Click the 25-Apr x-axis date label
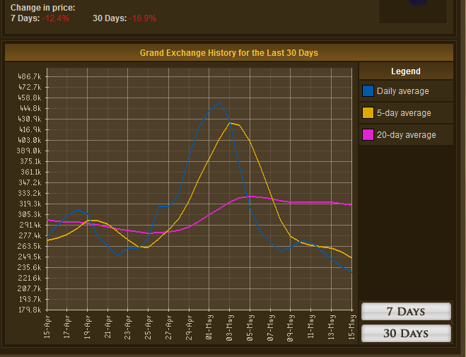 [148, 327]
